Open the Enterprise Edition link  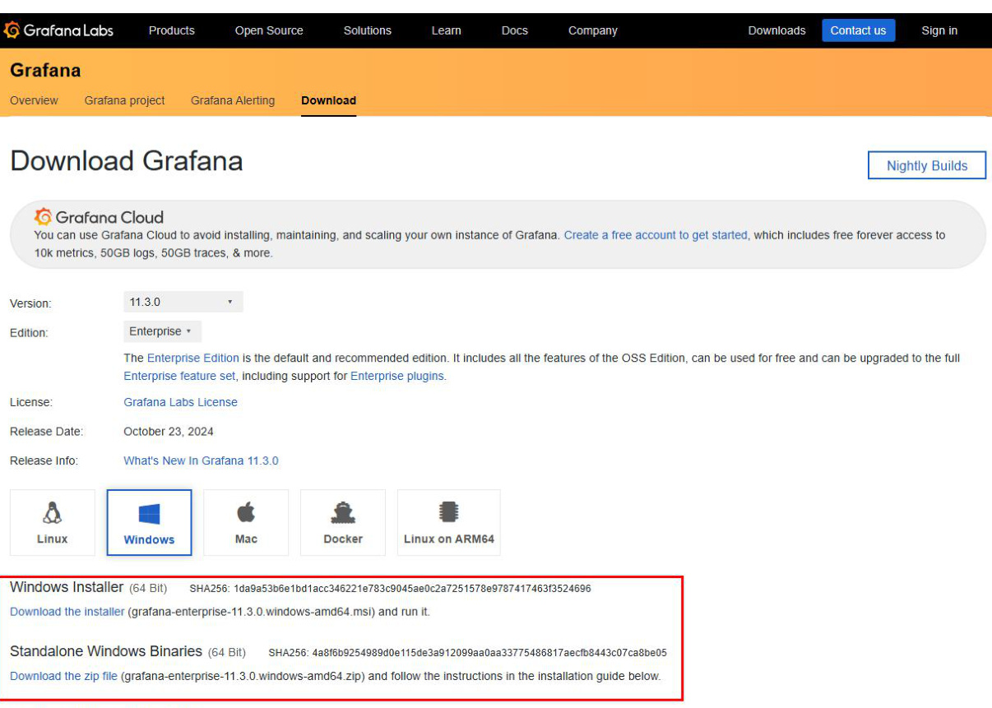[193, 359]
